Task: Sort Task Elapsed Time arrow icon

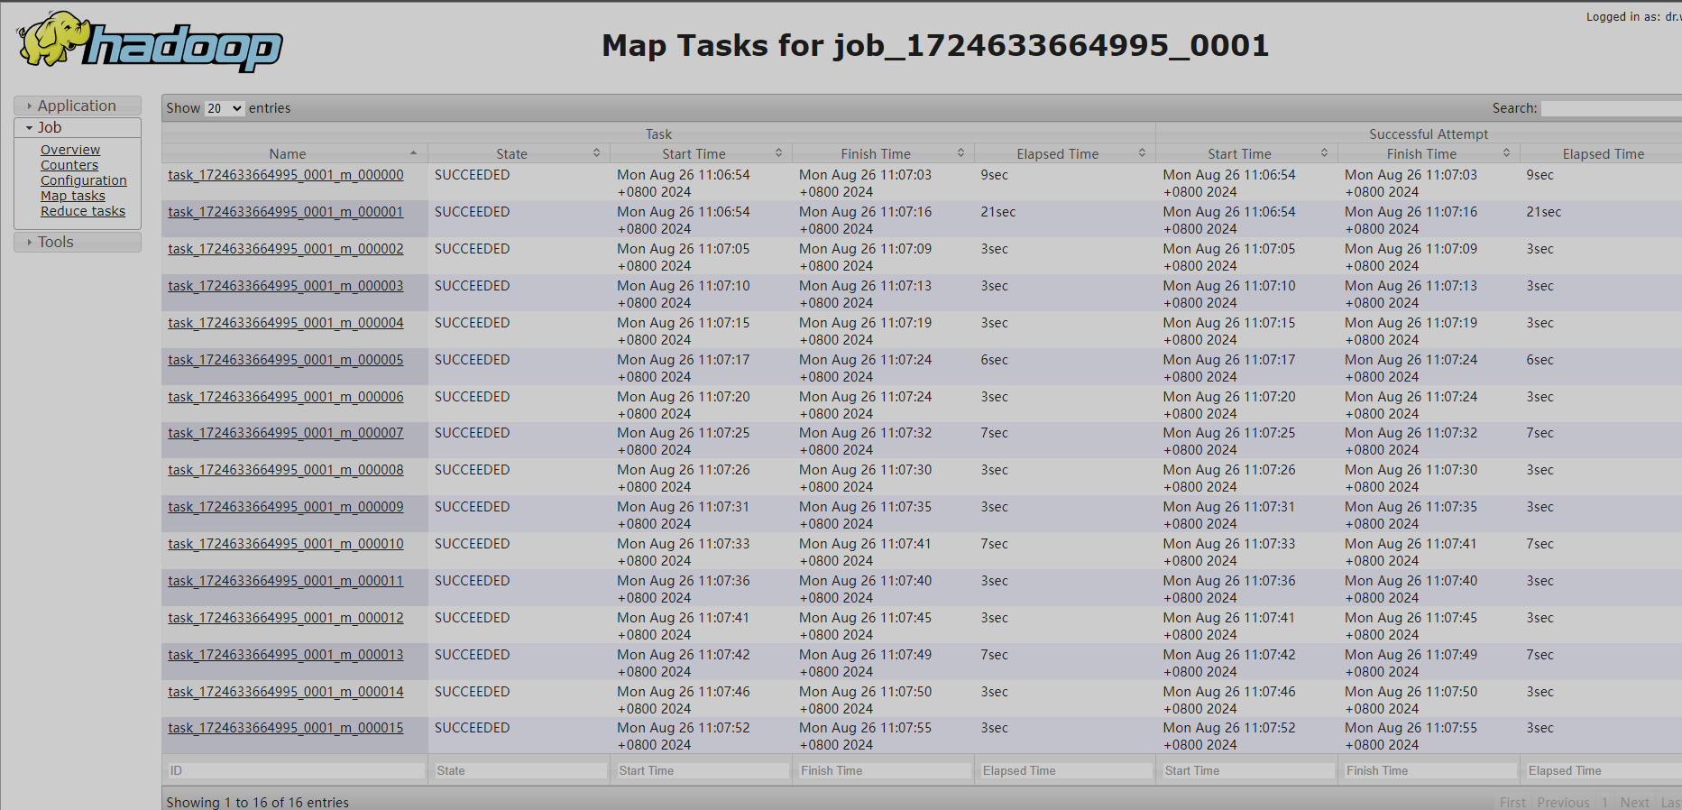Action: (x=1142, y=153)
